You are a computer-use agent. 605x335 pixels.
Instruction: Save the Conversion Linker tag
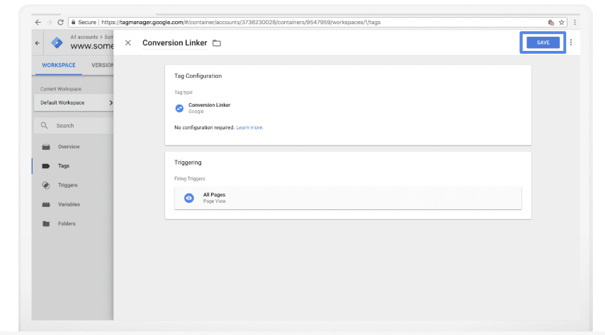click(543, 42)
